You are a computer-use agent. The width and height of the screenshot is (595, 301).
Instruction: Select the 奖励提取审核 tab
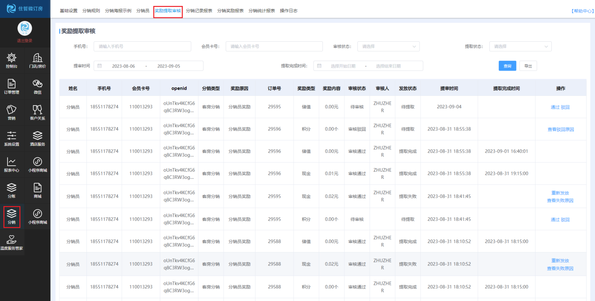click(x=168, y=11)
